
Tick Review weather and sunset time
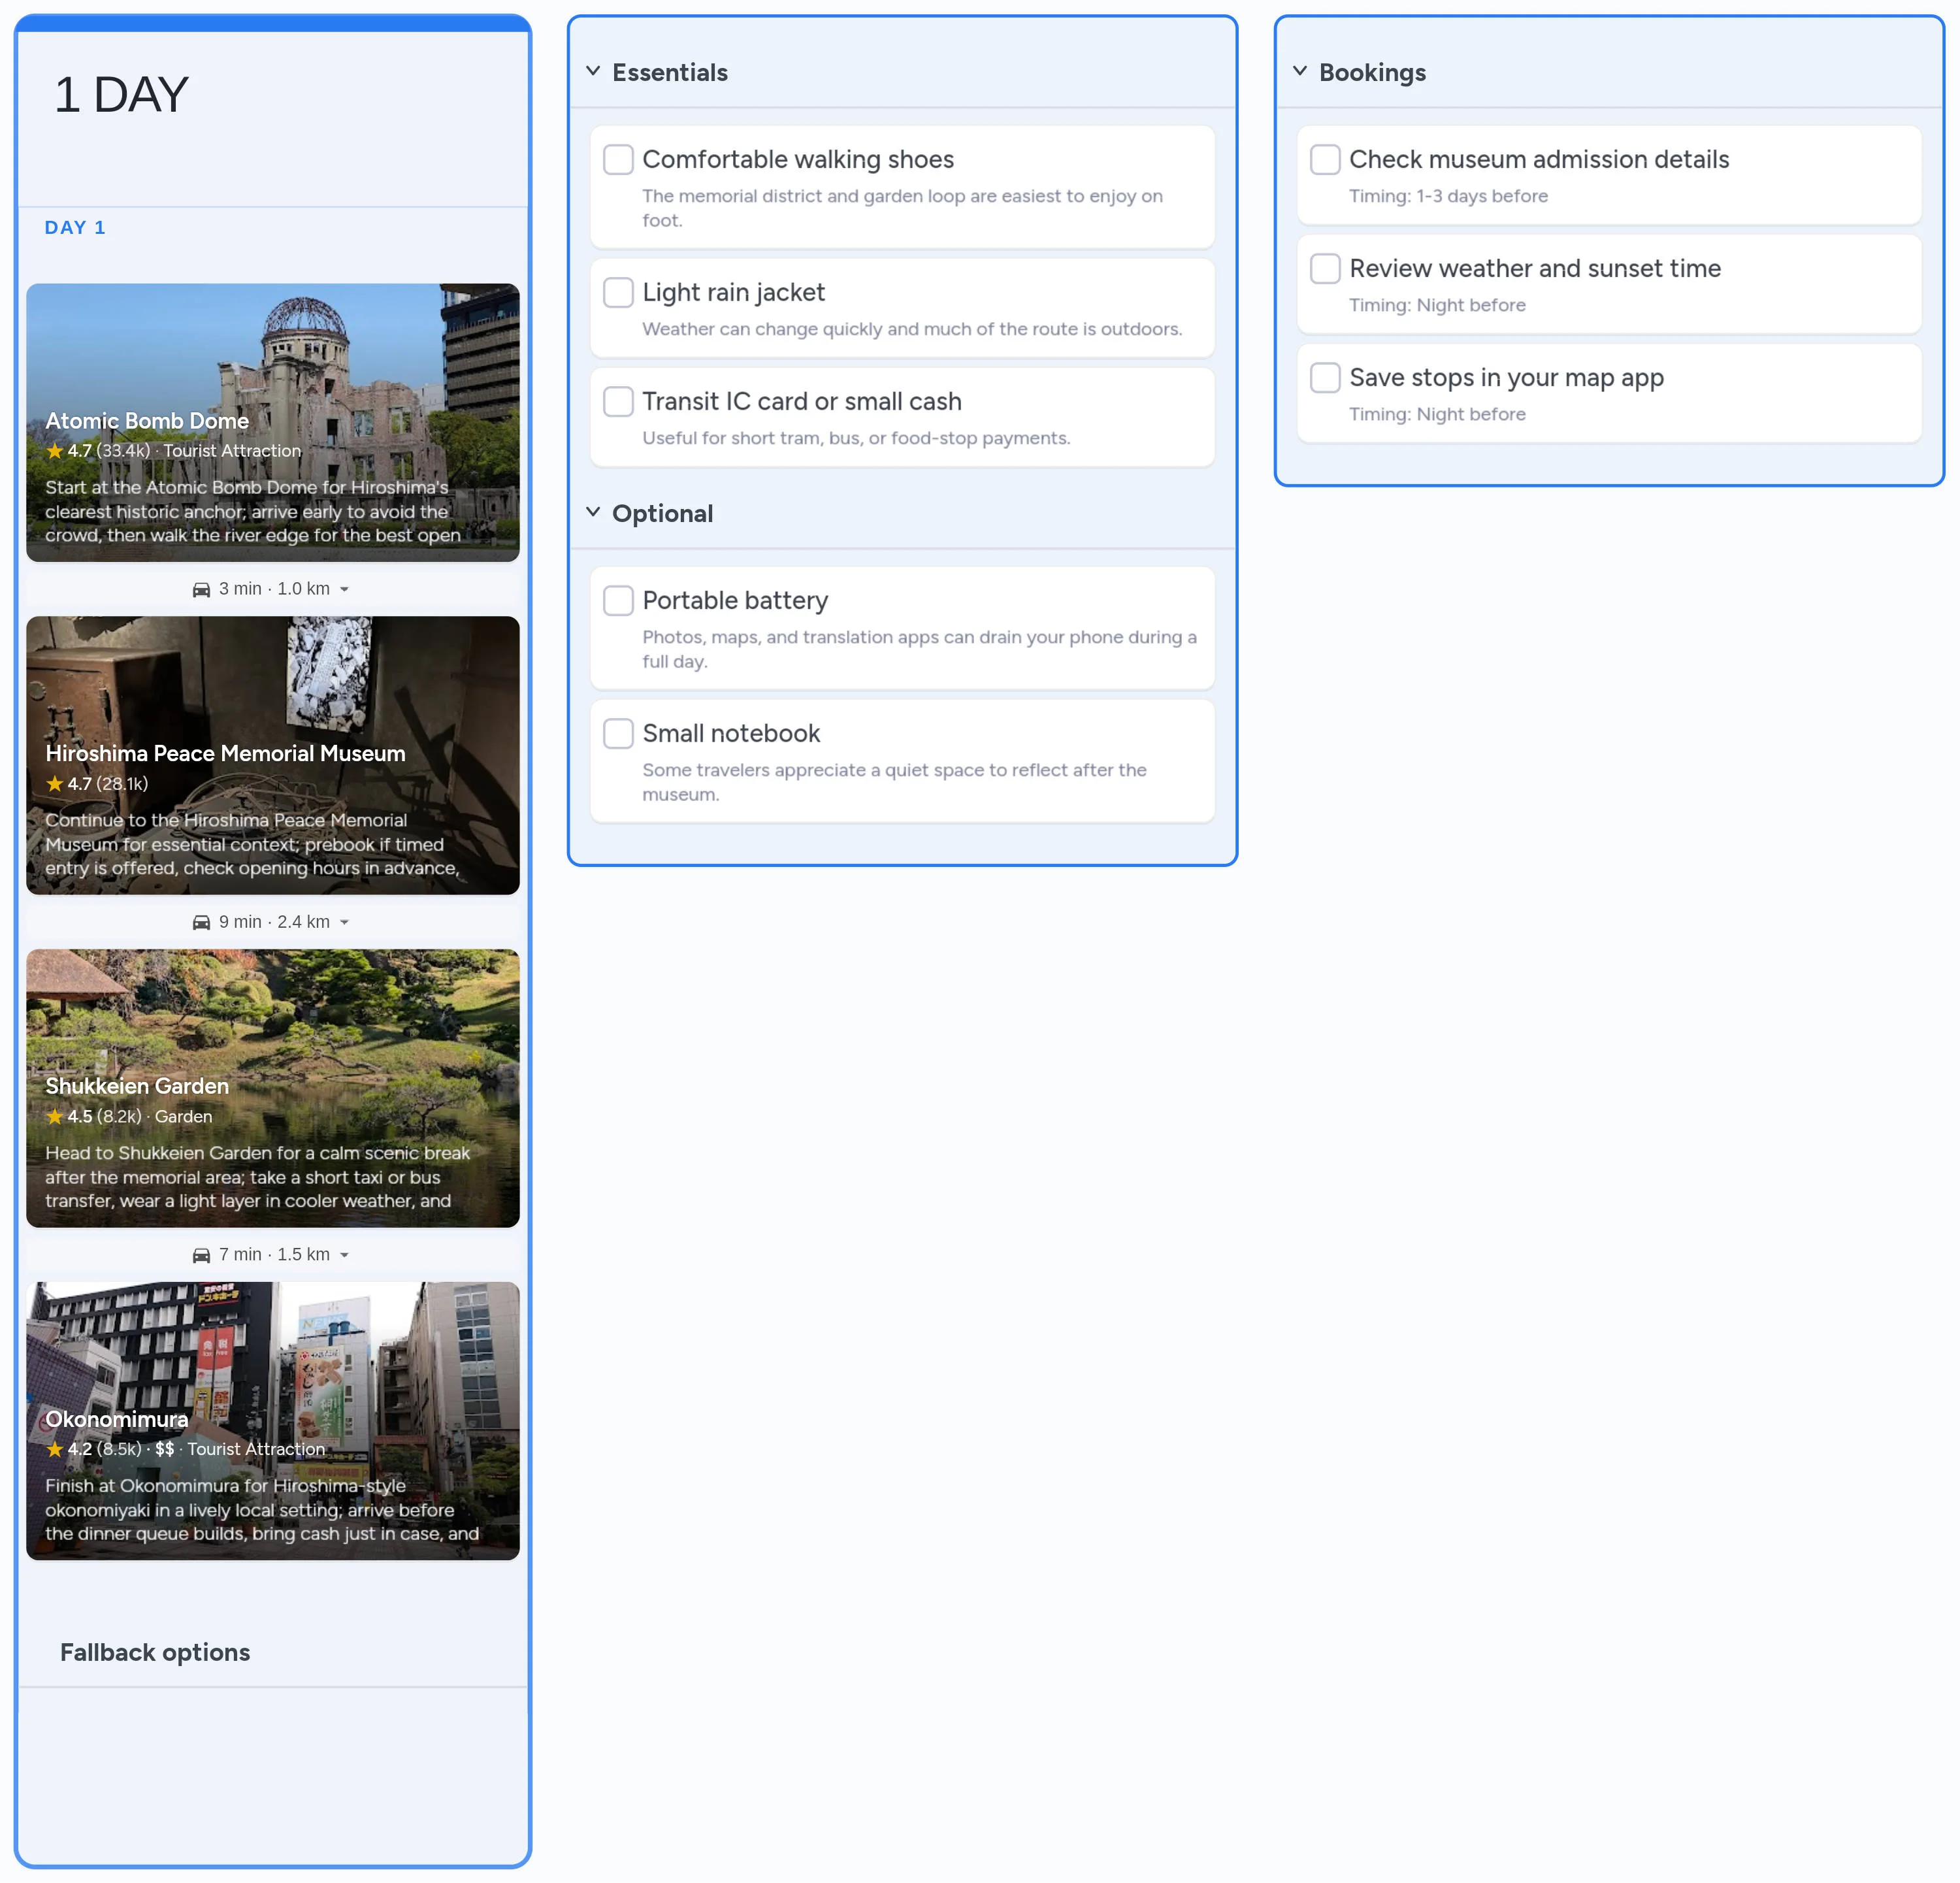pyautogui.click(x=1325, y=268)
